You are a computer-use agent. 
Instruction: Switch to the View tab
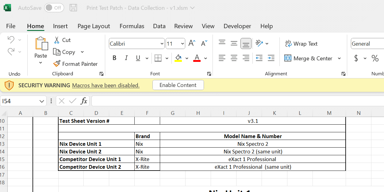click(208, 26)
